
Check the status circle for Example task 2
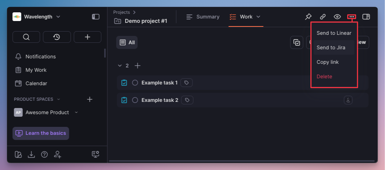coord(135,100)
